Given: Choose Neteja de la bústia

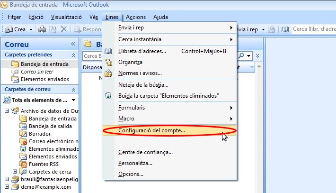Looking at the screenshot, I should pos(170,85).
